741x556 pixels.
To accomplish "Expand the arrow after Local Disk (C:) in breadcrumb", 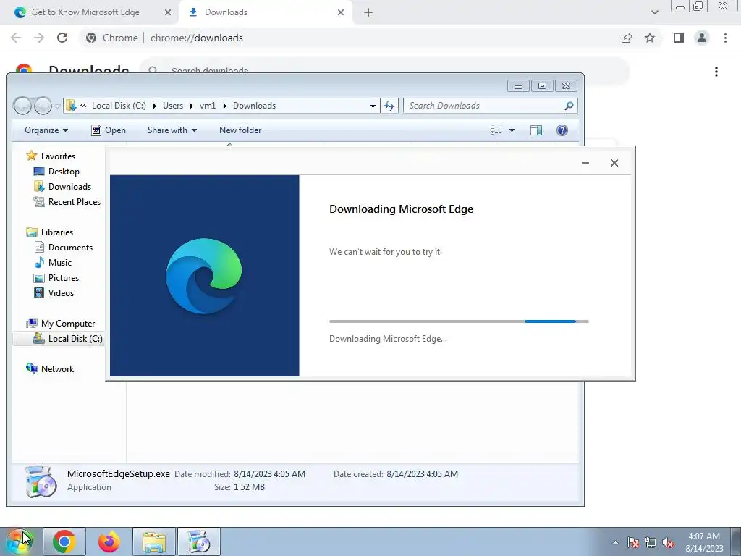I will pyautogui.click(x=155, y=106).
